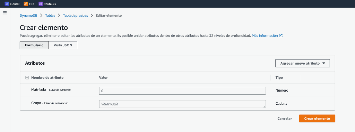Click the orange Crear elemento button
The image size is (355, 132).
[317, 119]
